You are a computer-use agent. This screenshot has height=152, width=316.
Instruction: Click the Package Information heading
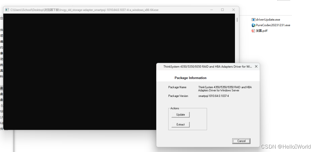(x=191, y=78)
